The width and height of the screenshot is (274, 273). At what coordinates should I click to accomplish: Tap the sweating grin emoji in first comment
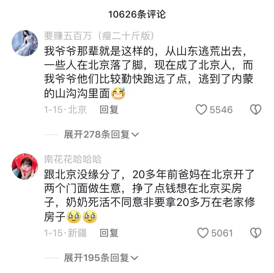(x=118, y=93)
